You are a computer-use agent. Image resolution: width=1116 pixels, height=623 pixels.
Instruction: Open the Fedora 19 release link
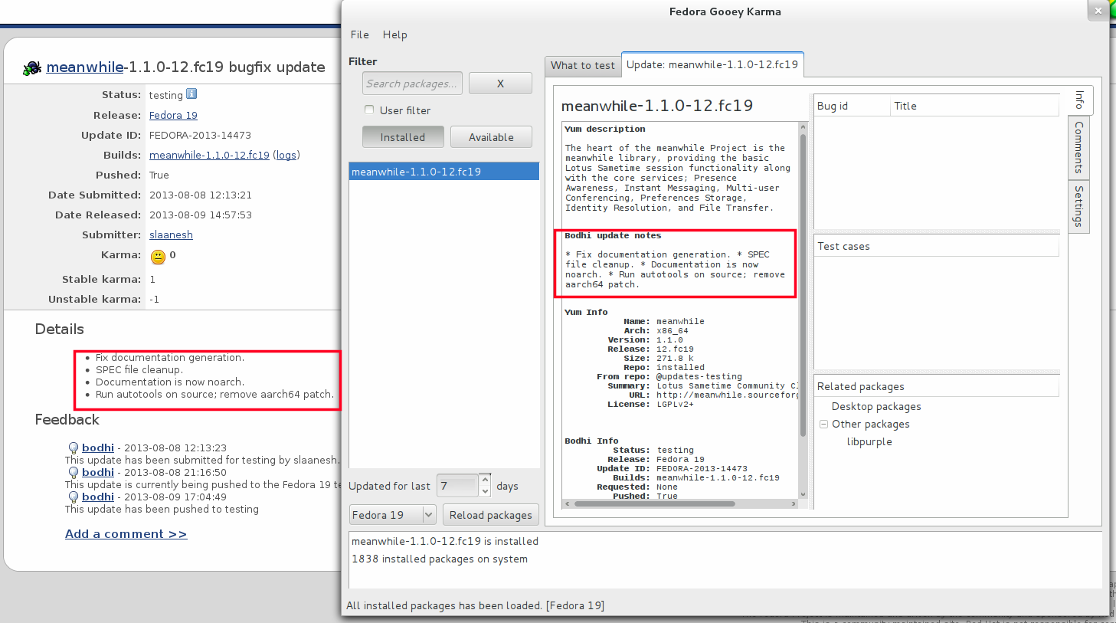[173, 115]
